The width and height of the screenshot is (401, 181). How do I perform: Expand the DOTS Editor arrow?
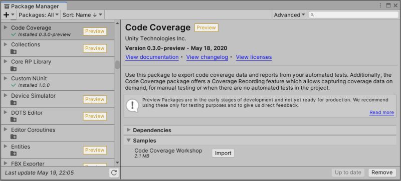[6, 112]
